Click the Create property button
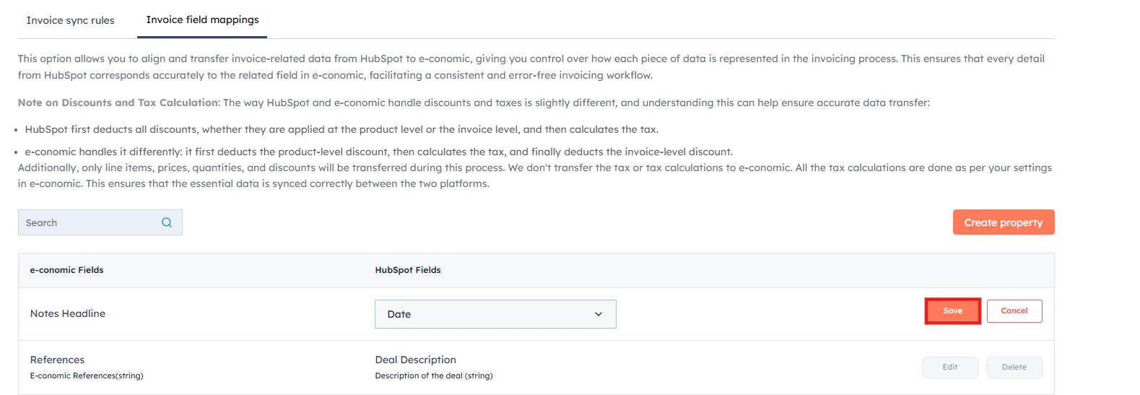 pos(1003,222)
